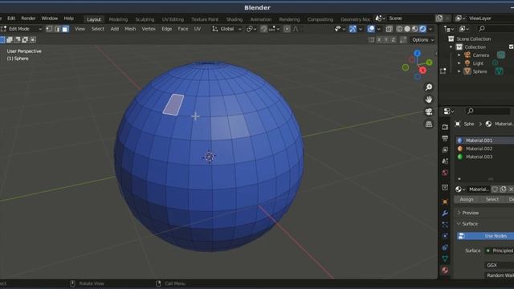
Task: Open Global transform orientation dropdown
Action: [226, 29]
